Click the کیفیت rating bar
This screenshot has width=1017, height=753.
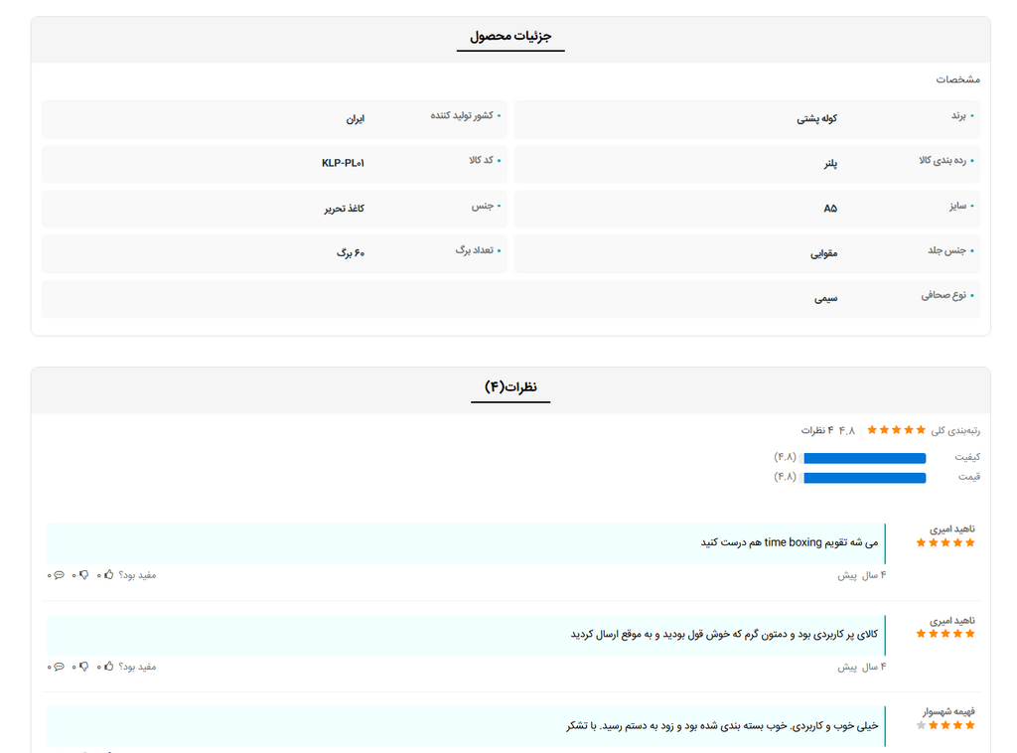click(865, 458)
